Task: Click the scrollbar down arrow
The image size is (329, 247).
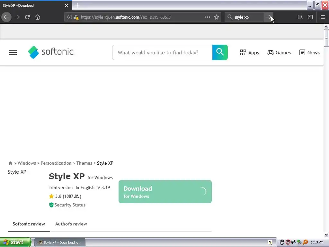Action: coord(326,234)
